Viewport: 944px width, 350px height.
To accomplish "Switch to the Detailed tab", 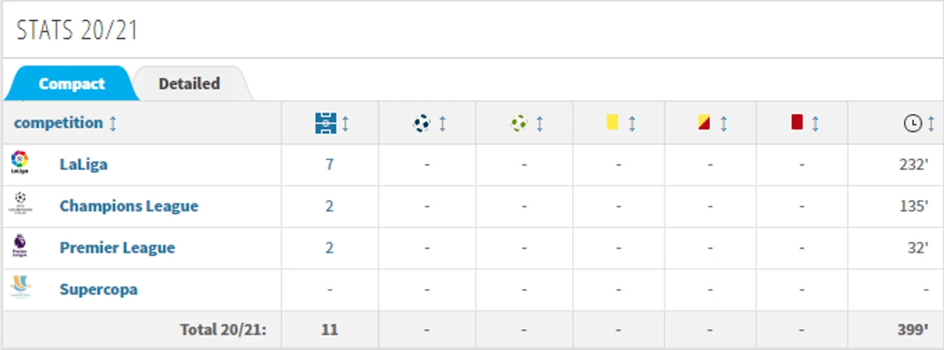I will pos(189,83).
